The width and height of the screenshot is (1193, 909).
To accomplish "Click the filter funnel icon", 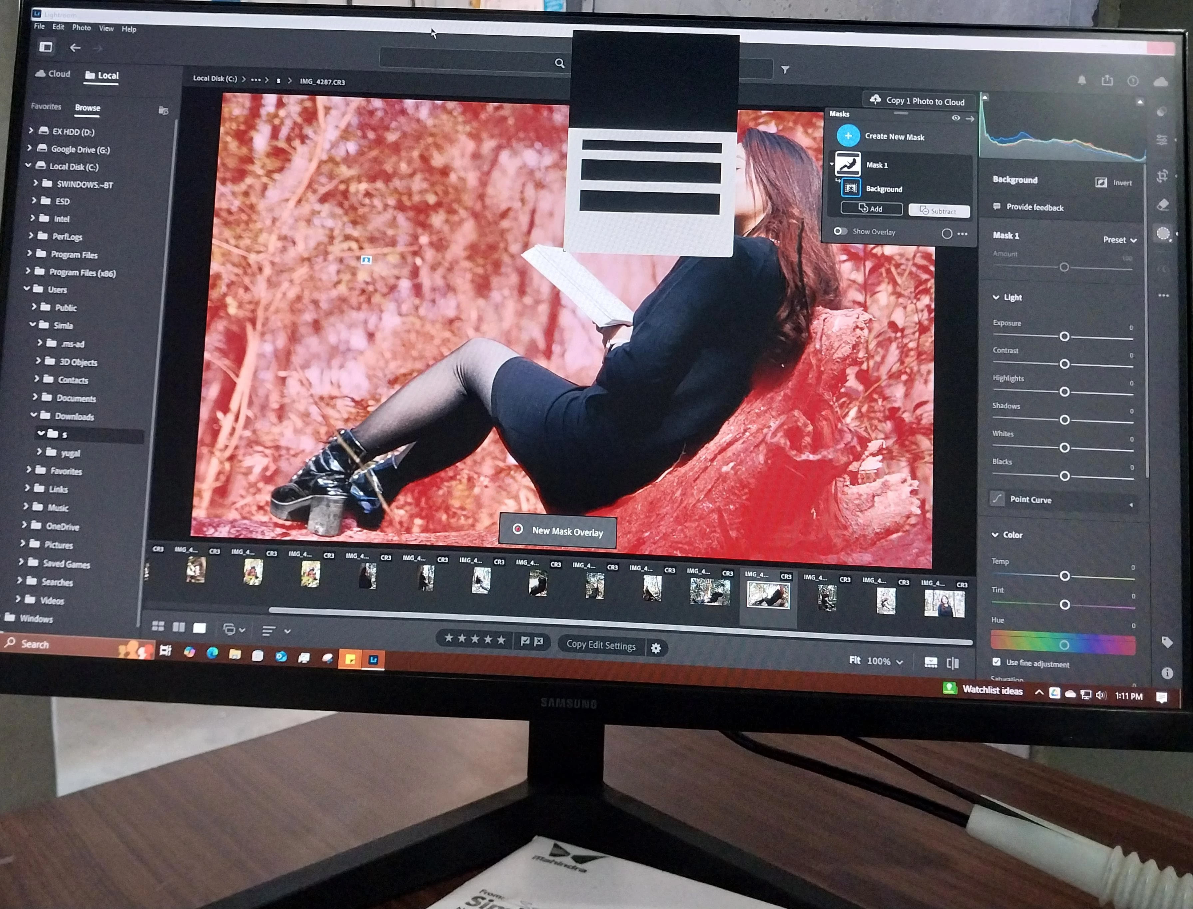I will pyautogui.click(x=785, y=70).
